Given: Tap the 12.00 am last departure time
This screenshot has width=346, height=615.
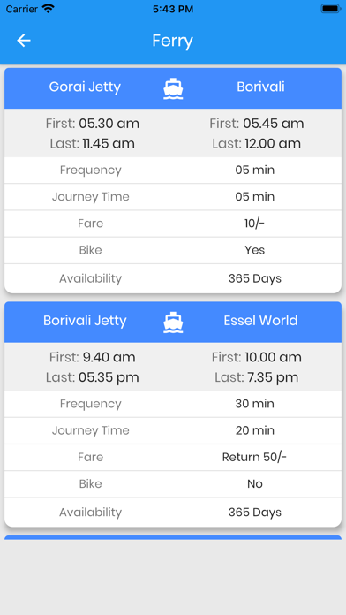Looking at the screenshot, I should pyautogui.click(x=273, y=143).
